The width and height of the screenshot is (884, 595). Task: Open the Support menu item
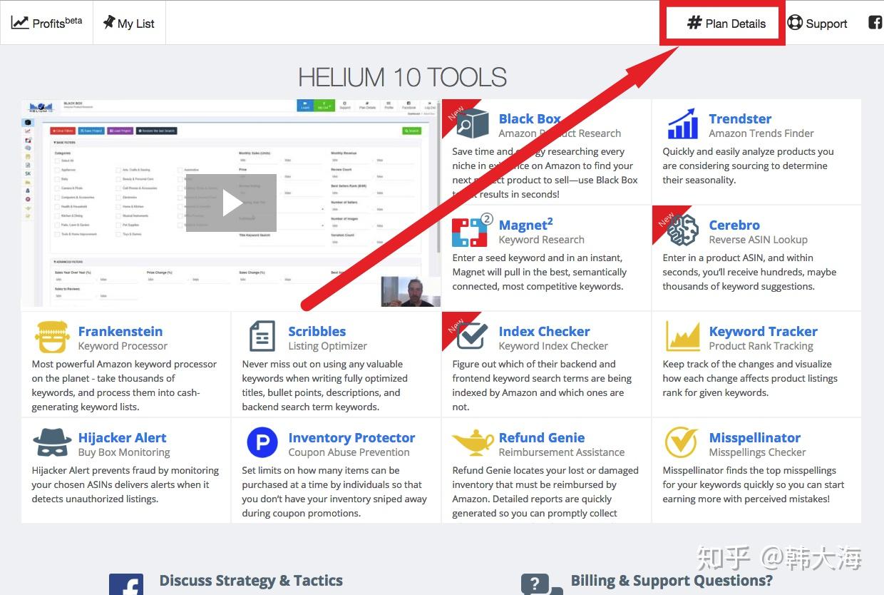817,23
